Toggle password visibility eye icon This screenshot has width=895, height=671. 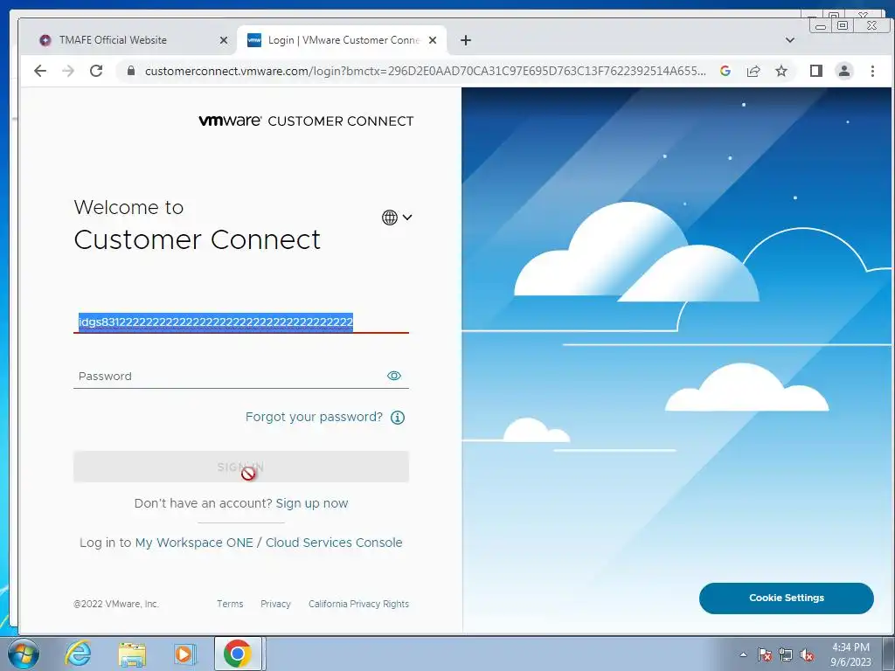click(394, 376)
